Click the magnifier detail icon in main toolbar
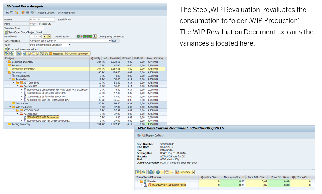 (41, 54)
